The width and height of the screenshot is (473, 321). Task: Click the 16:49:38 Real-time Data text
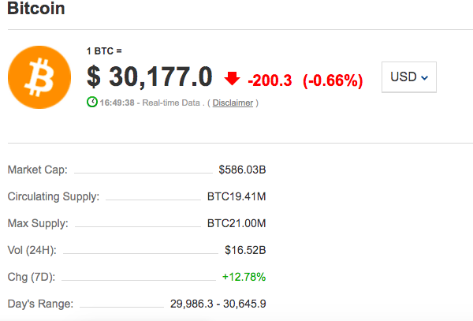(x=150, y=103)
